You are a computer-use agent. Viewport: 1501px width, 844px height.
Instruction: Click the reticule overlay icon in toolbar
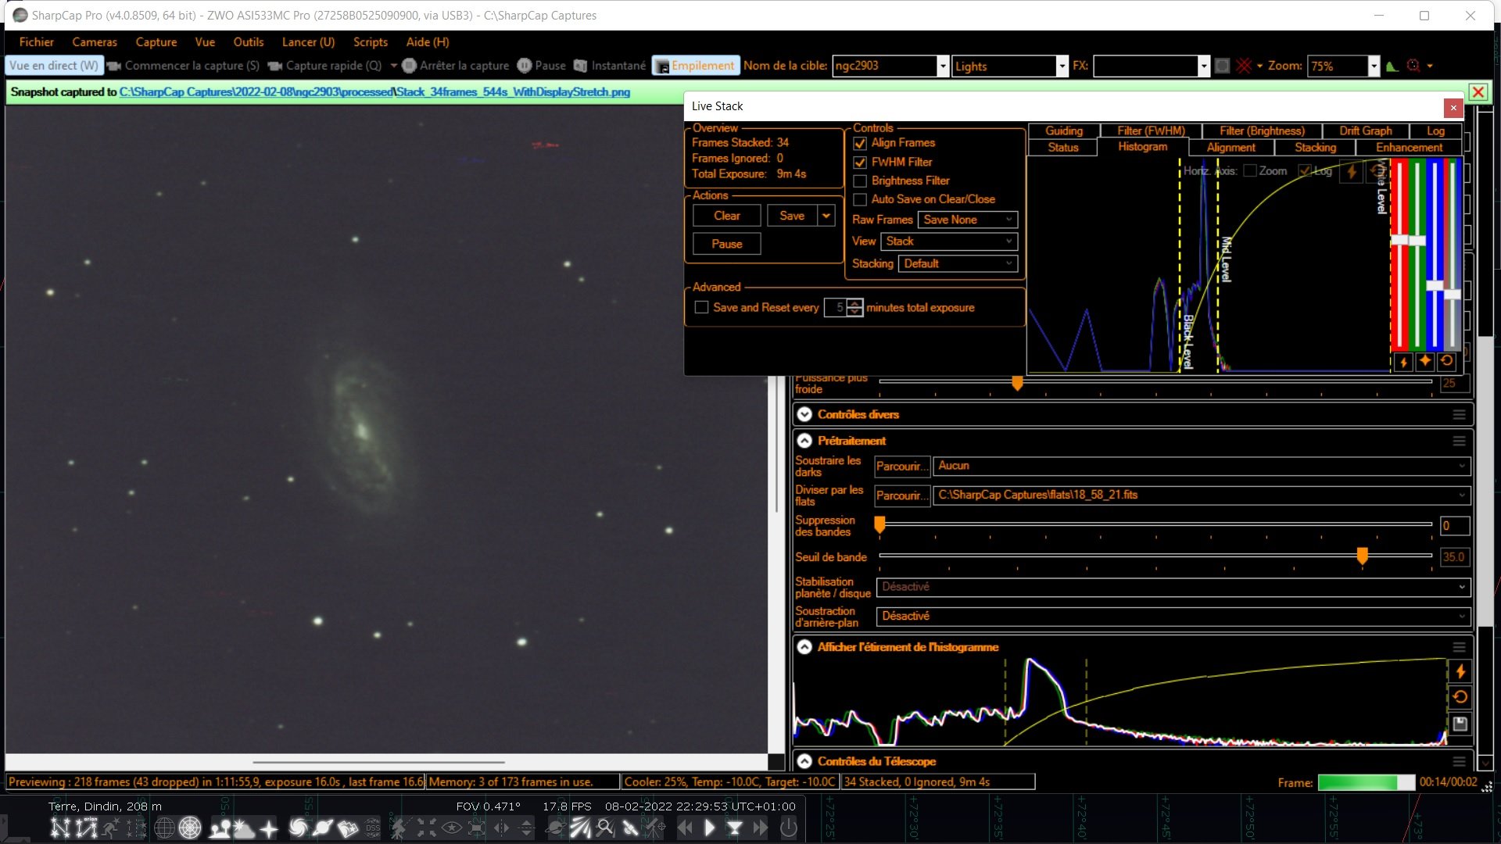click(1244, 66)
